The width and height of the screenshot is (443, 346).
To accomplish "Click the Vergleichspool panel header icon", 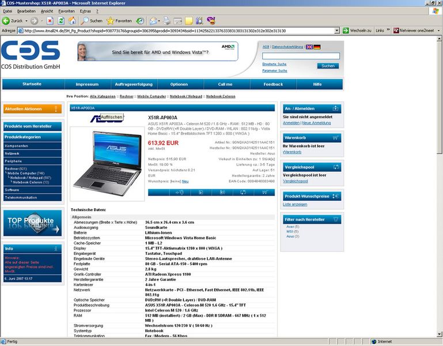I will pos(336,167).
